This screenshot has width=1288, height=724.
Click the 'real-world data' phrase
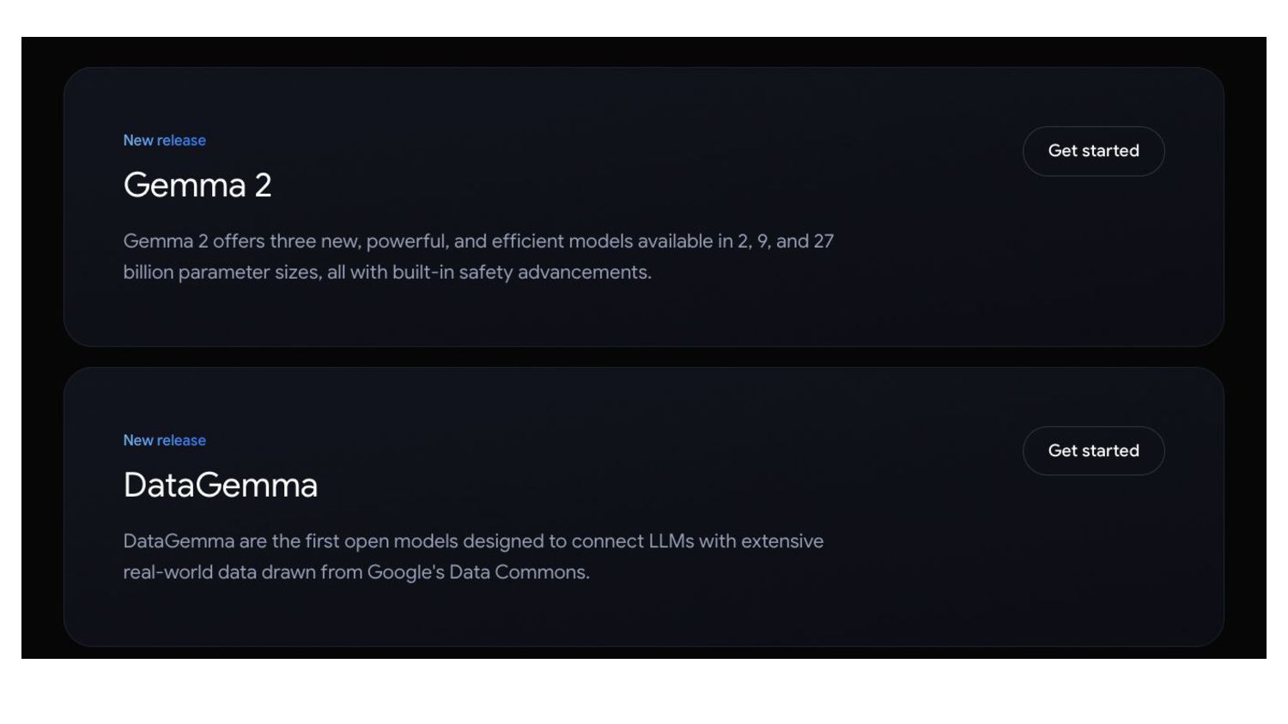190,572
